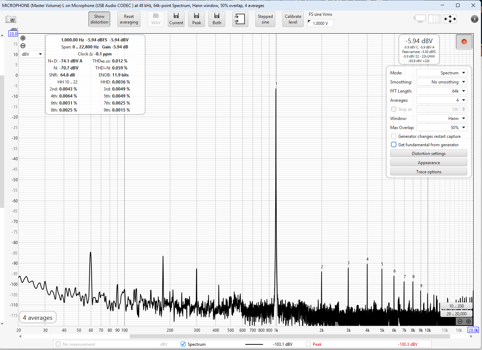482x350 pixels.
Task: Click the right arrow of horizontal scrollbar
Action: click(x=471, y=336)
